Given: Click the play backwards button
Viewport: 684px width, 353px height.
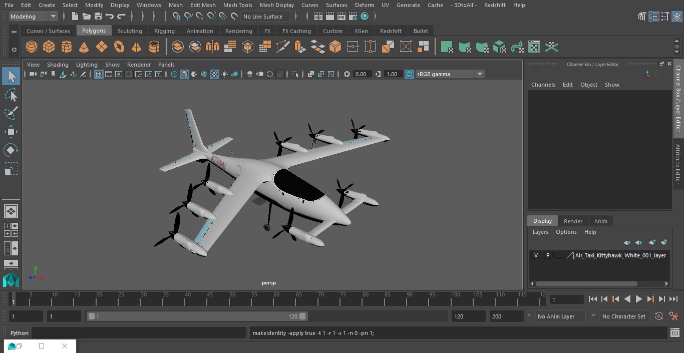Looking at the screenshot, I should 627,299.
